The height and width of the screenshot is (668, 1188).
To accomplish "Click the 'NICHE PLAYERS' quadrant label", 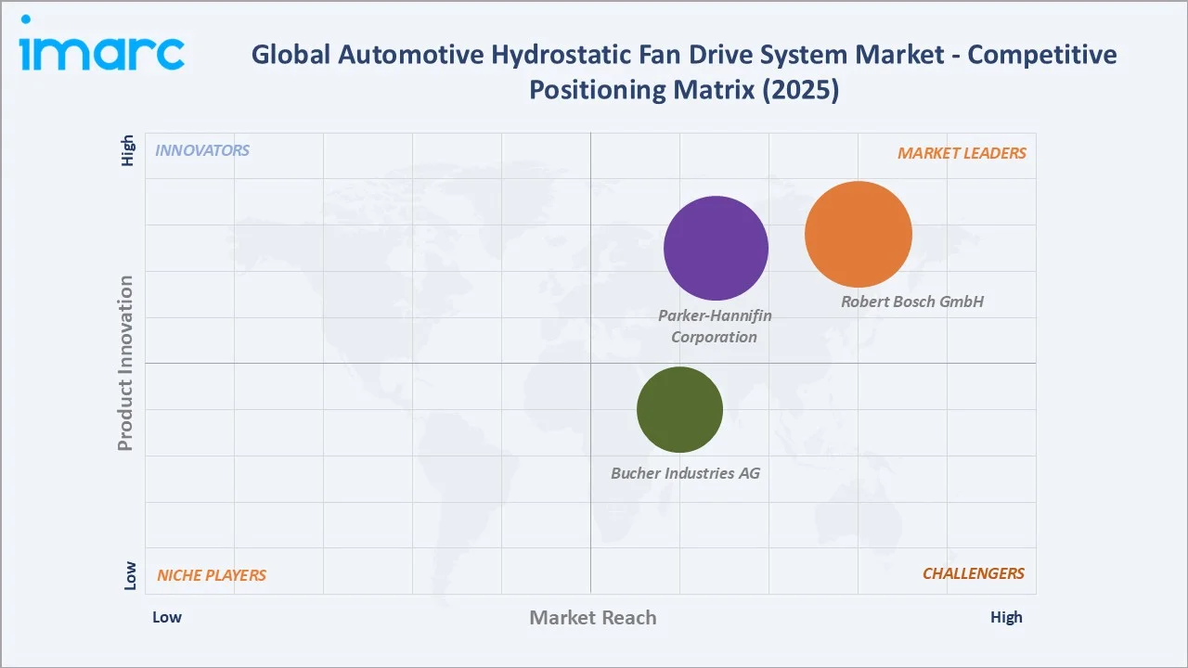I will click(x=212, y=575).
